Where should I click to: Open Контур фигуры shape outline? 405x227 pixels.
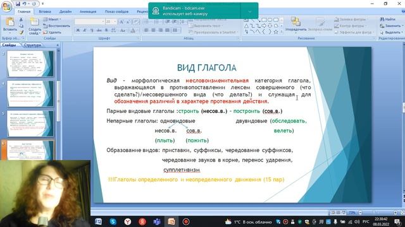click(x=350, y=26)
